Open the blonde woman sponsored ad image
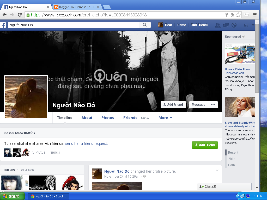Viewport: 267px width, 200px height. pos(240,107)
